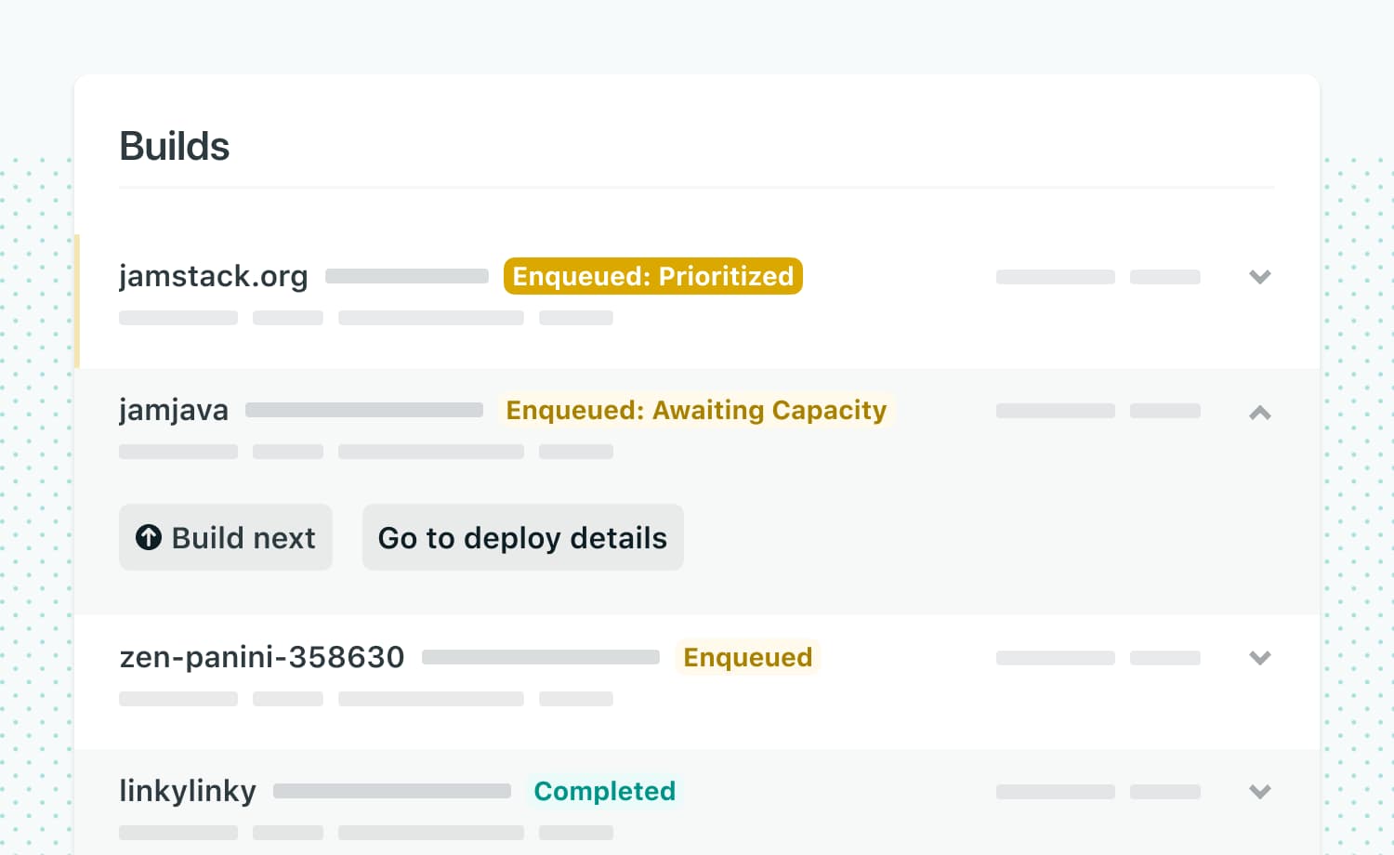Click the gray placeholder bar beside jamjava
Viewport: 1394px width, 855px height.
coord(364,410)
